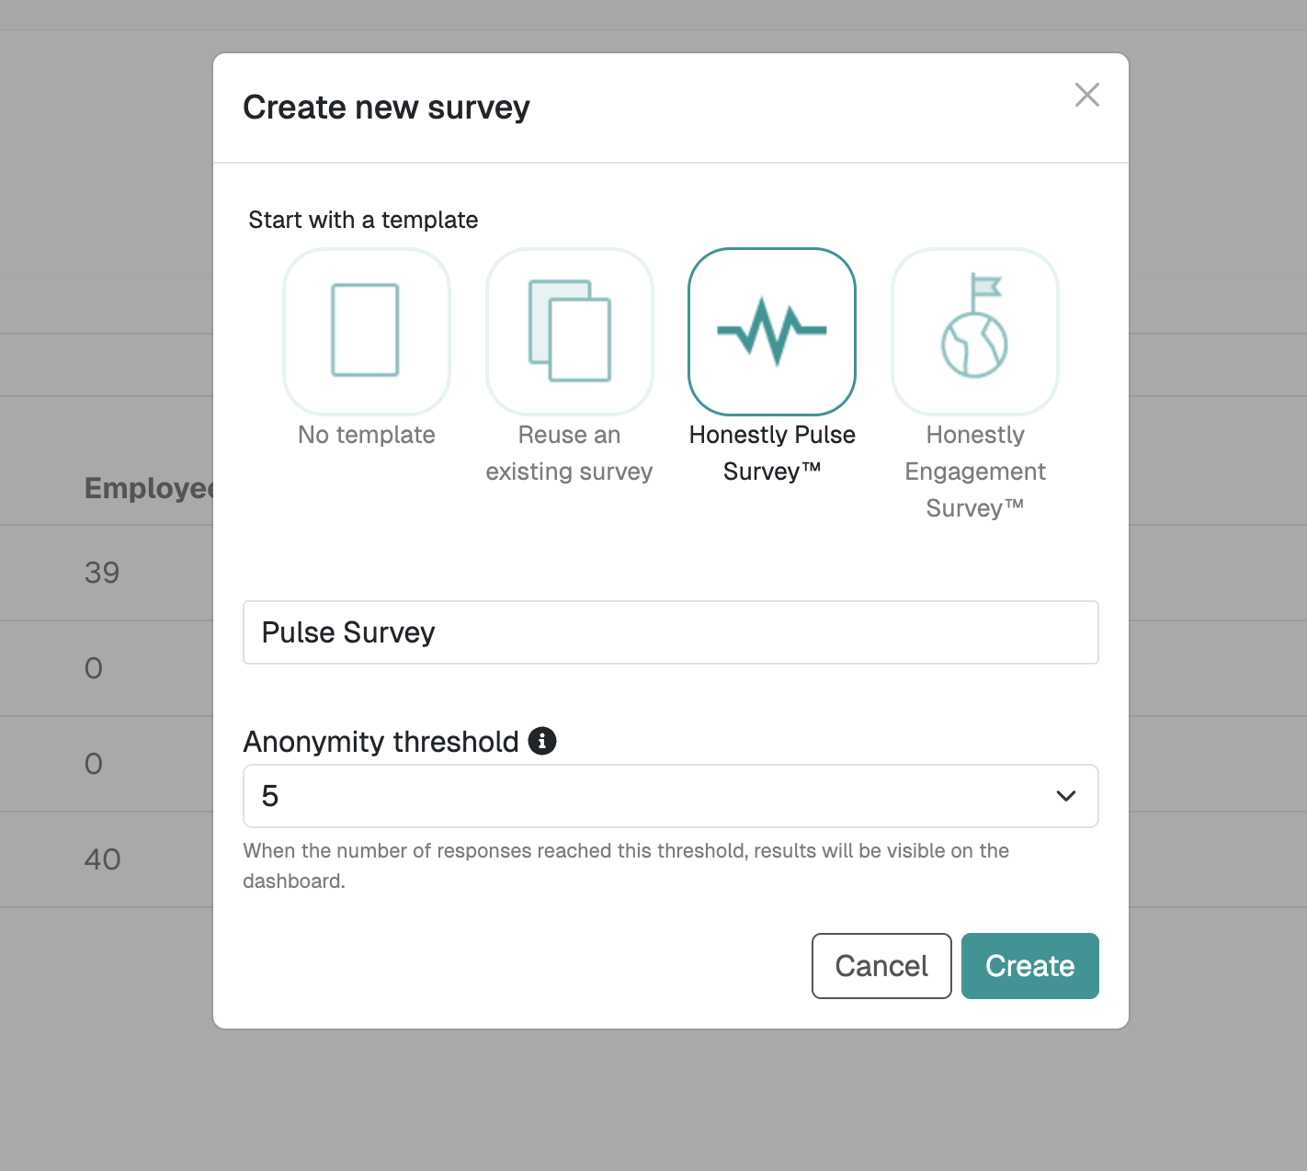This screenshot has height=1171, width=1307.
Task: Open the Anonymity threshold dropdown showing 5
Action: 643,796
